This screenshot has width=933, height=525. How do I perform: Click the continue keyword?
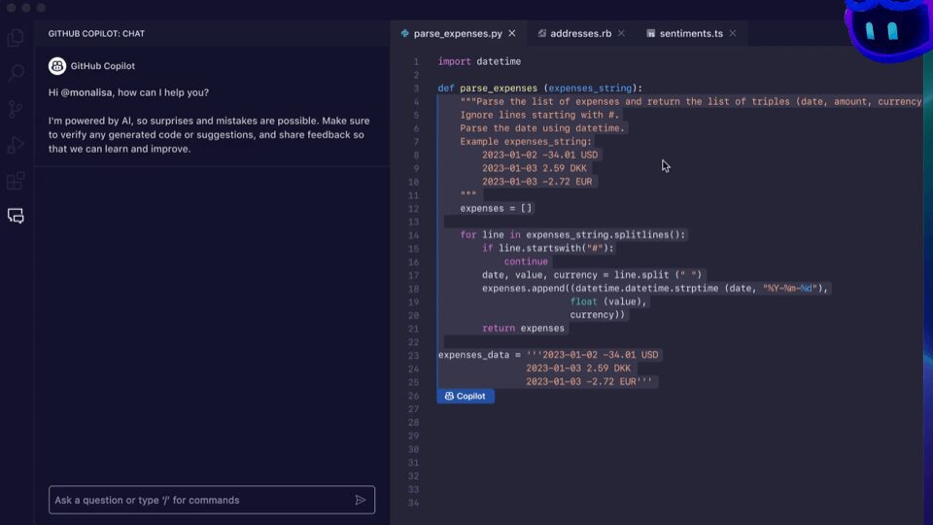526,262
